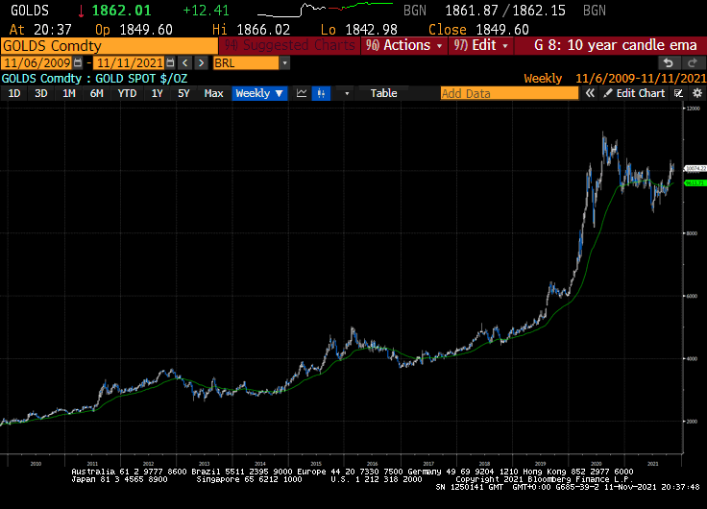Click the Add Data input field
This screenshot has height=509, width=707.
(x=509, y=93)
